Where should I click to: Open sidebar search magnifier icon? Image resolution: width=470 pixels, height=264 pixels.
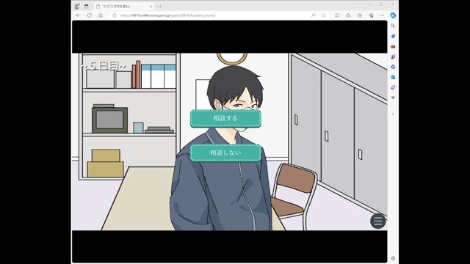tap(393, 26)
